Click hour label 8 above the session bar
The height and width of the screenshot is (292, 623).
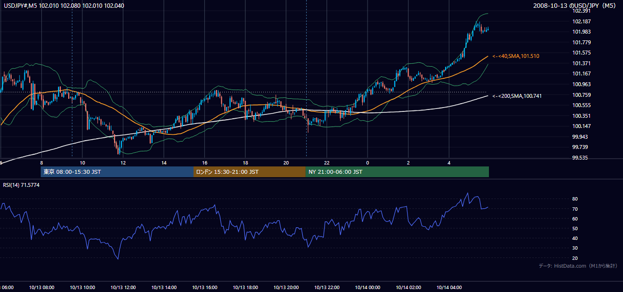coord(41,163)
